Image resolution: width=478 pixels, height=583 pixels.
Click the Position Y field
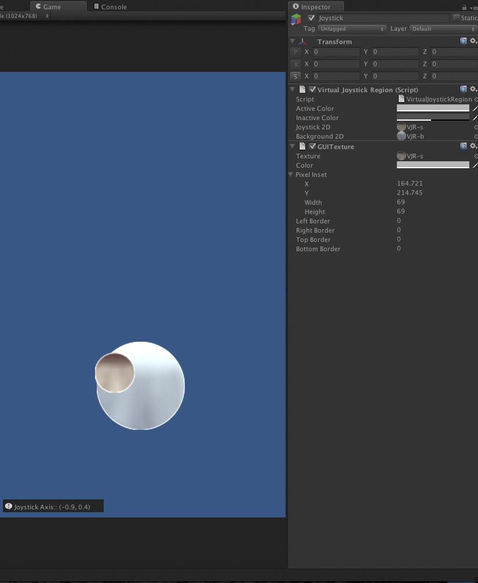[396, 52]
